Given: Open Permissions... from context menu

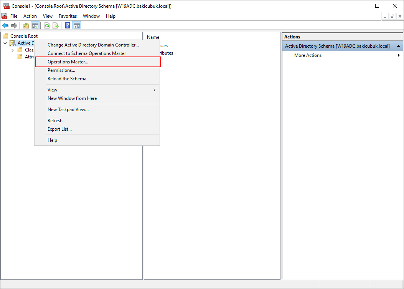Looking at the screenshot, I should pyautogui.click(x=97, y=70).
